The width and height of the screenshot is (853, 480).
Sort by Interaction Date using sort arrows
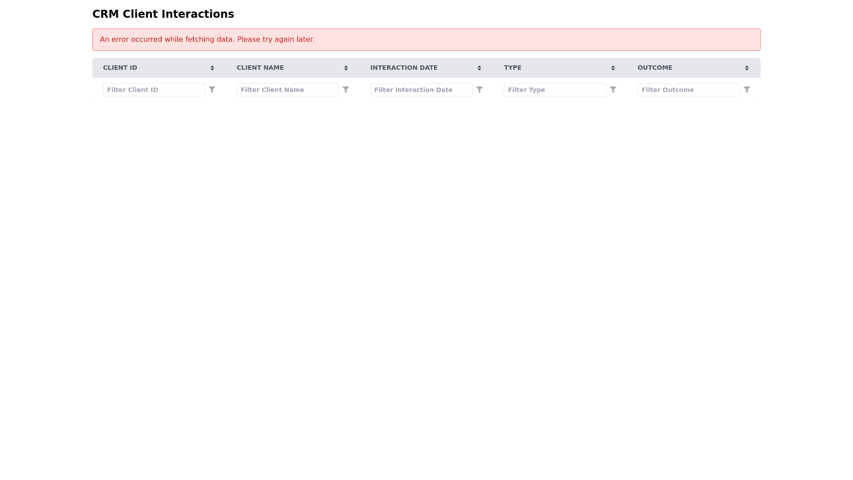[479, 68]
